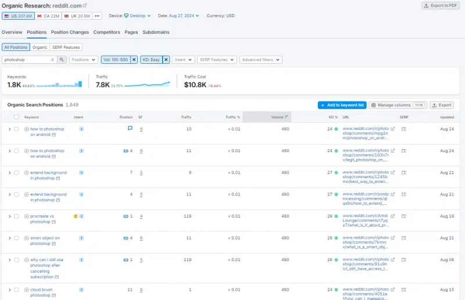This screenshot has width=465, height=300.
Task: Open external URL icon for smart object row
Action: click(x=393, y=237)
